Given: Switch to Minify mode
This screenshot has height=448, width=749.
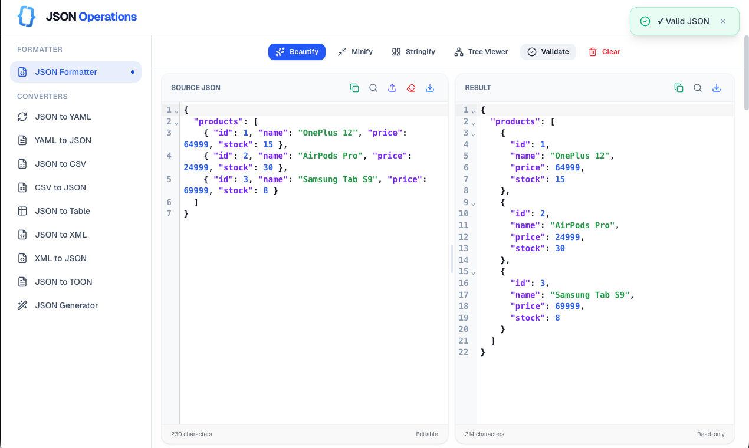Looking at the screenshot, I should tap(355, 51).
